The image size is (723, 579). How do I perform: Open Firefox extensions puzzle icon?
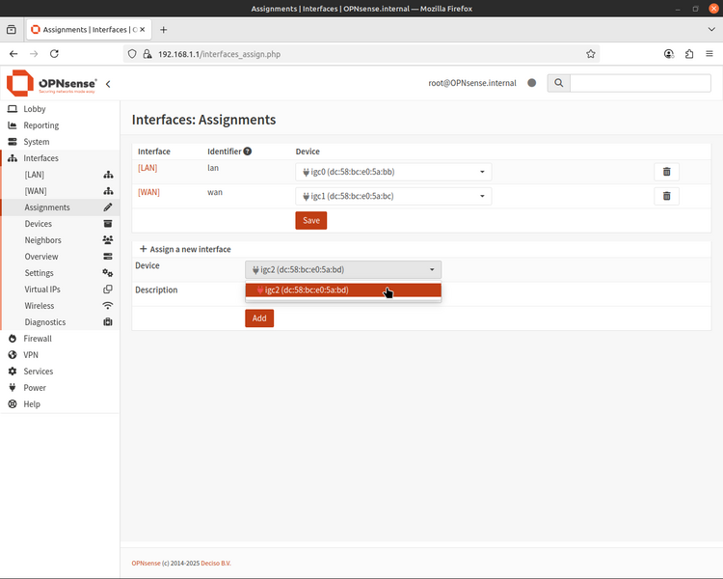(689, 54)
